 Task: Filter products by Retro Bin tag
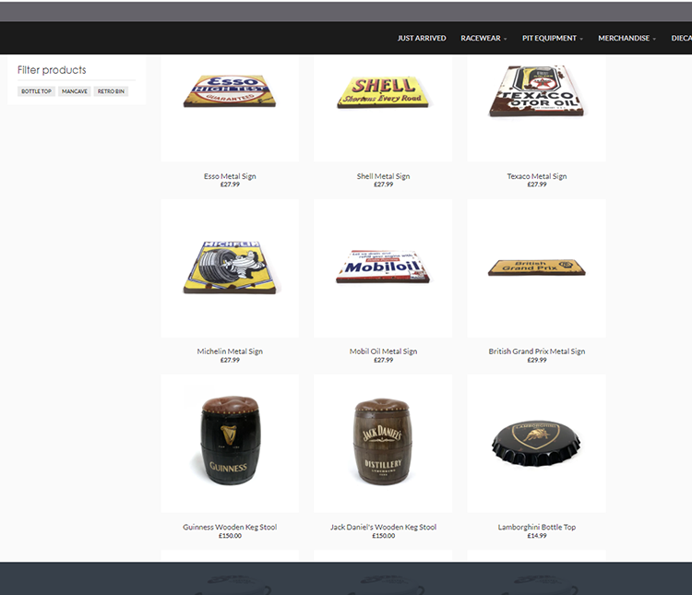point(111,91)
